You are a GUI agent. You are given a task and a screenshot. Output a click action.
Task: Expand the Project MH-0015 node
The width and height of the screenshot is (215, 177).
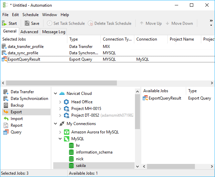[60, 109]
